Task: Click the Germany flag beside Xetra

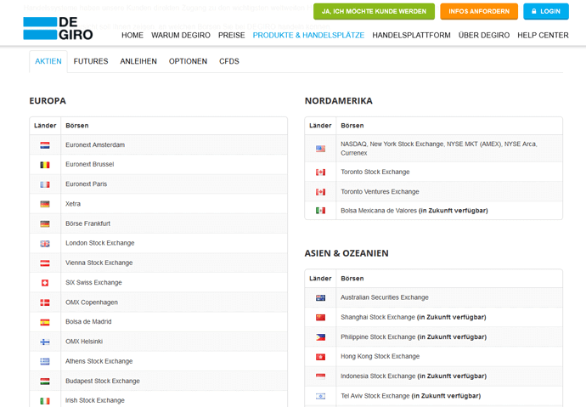Action: (45, 204)
